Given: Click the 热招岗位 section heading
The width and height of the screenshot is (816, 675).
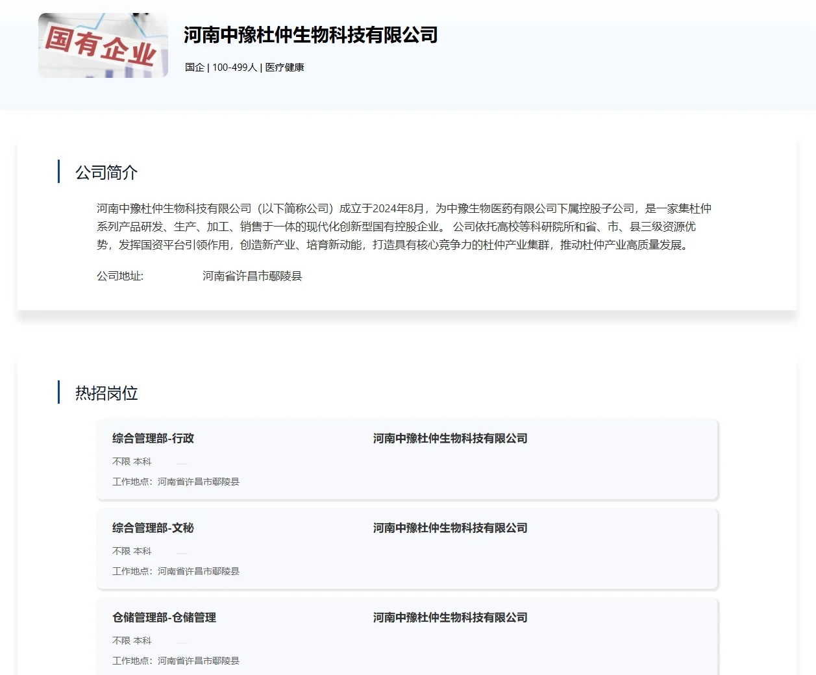Looking at the screenshot, I should coord(106,393).
